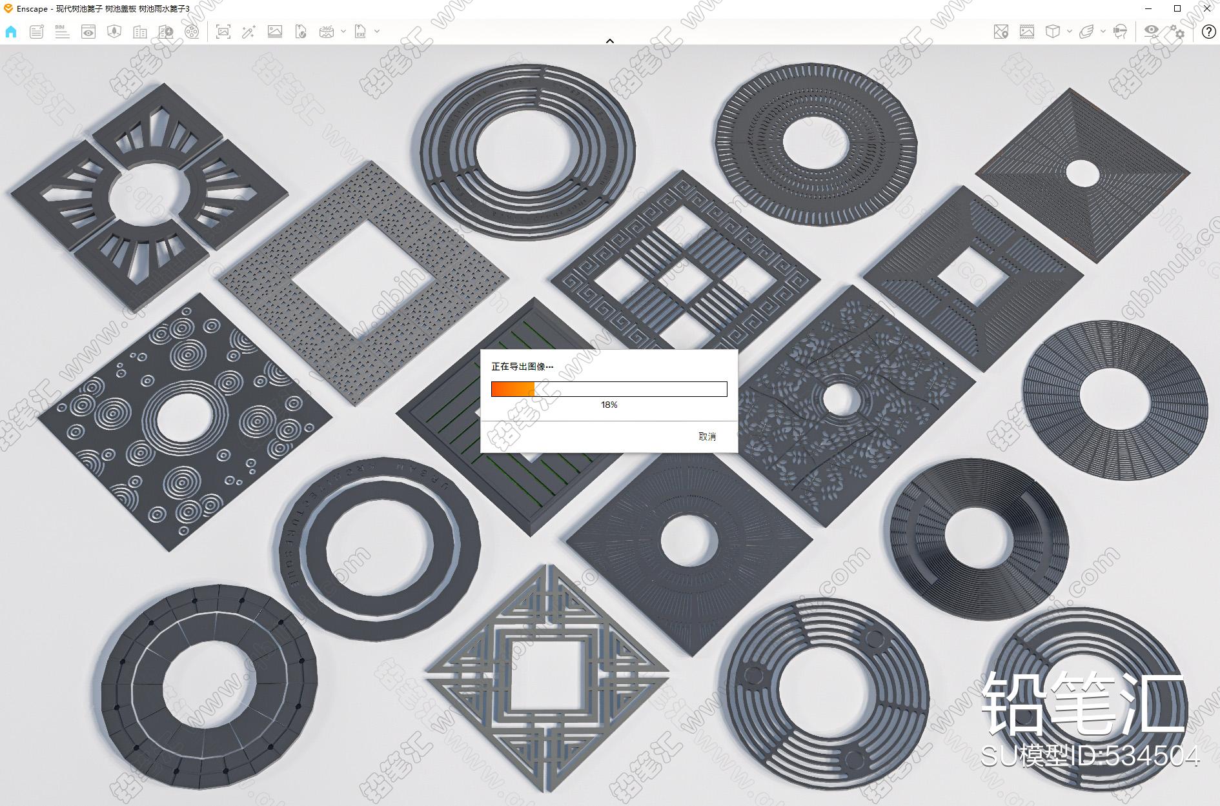This screenshot has height=806, width=1220.
Task: Click the Screenshot capture icon
Action: [x=223, y=32]
